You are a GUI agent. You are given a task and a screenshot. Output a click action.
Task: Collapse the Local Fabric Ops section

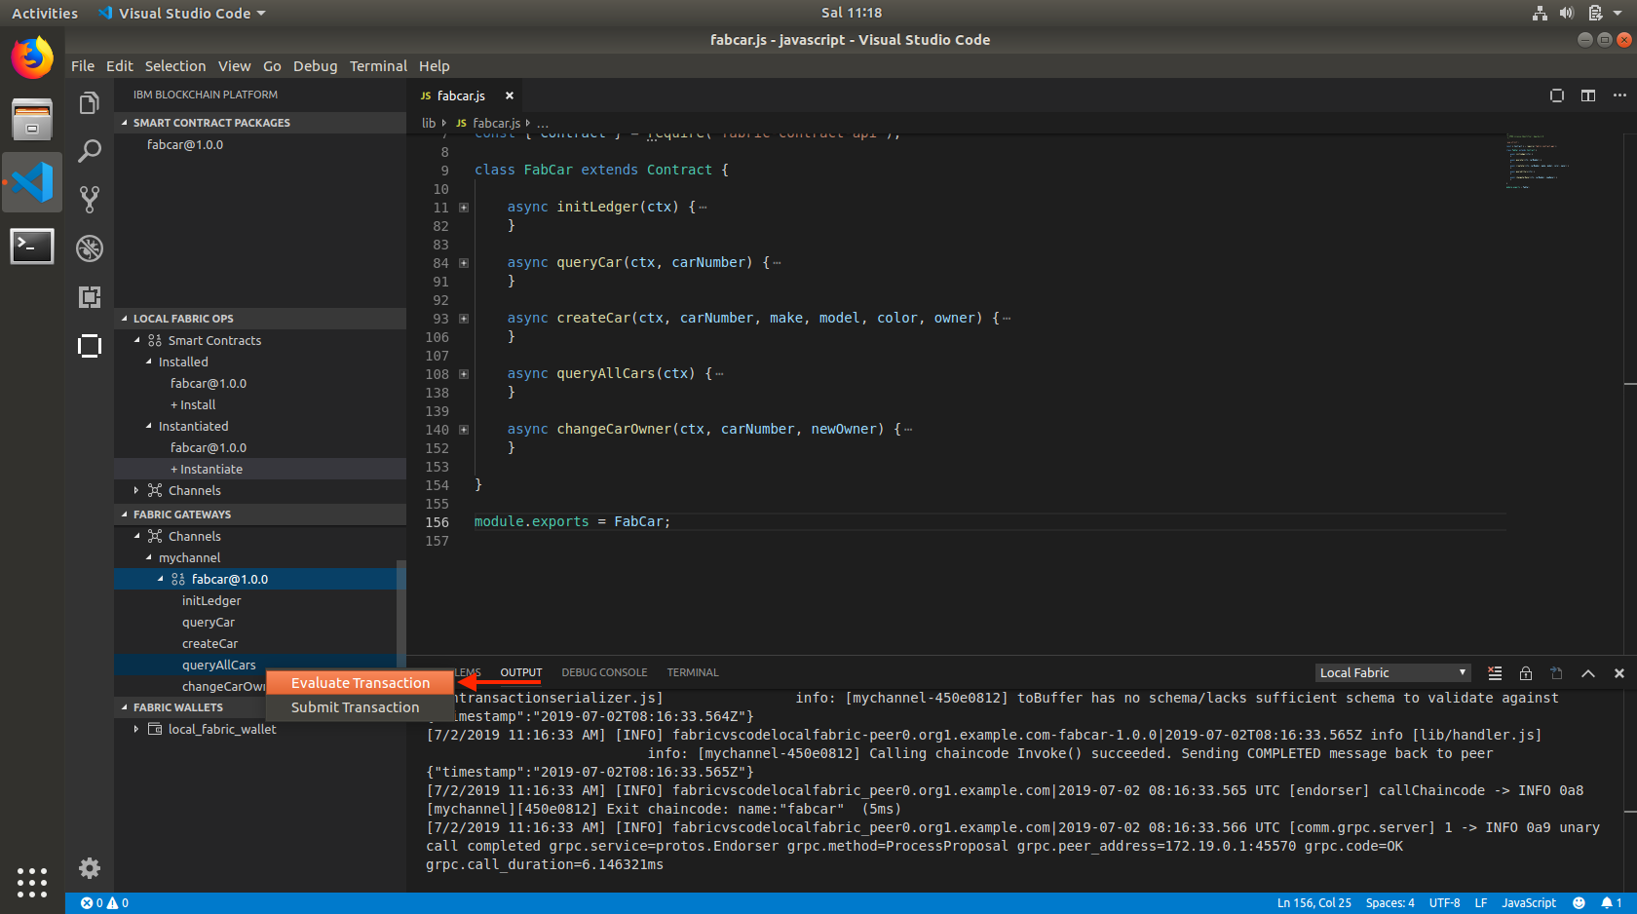coord(260,319)
